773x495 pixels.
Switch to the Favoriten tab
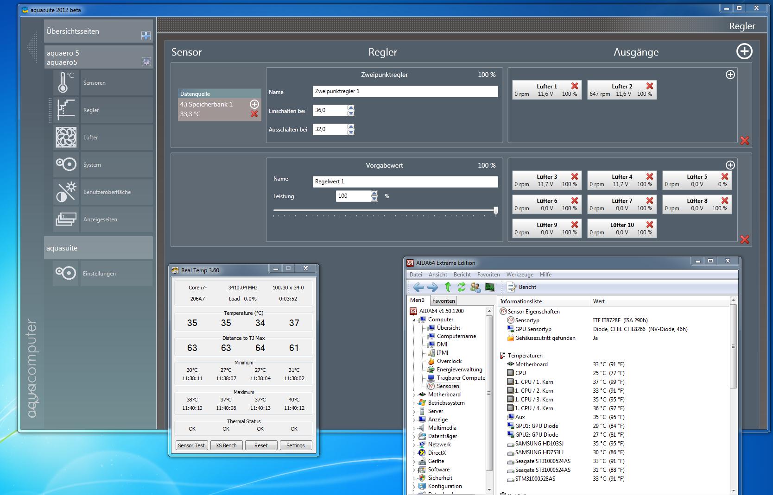pos(444,301)
